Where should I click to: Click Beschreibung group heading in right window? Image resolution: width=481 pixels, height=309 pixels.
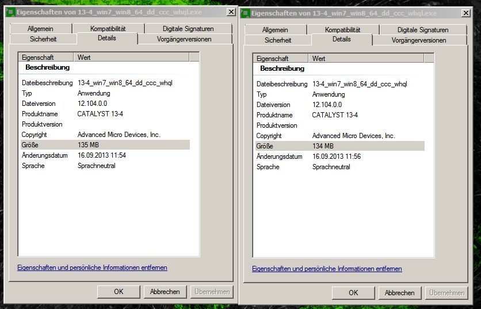point(283,68)
